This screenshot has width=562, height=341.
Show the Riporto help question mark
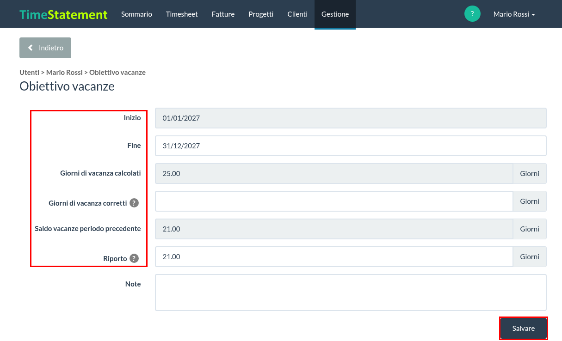pyautogui.click(x=134, y=258)
